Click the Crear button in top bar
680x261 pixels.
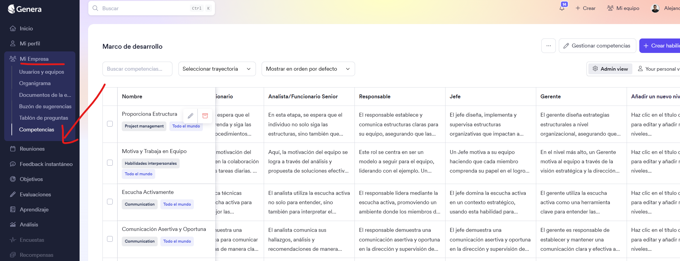(x=585, y=8)
